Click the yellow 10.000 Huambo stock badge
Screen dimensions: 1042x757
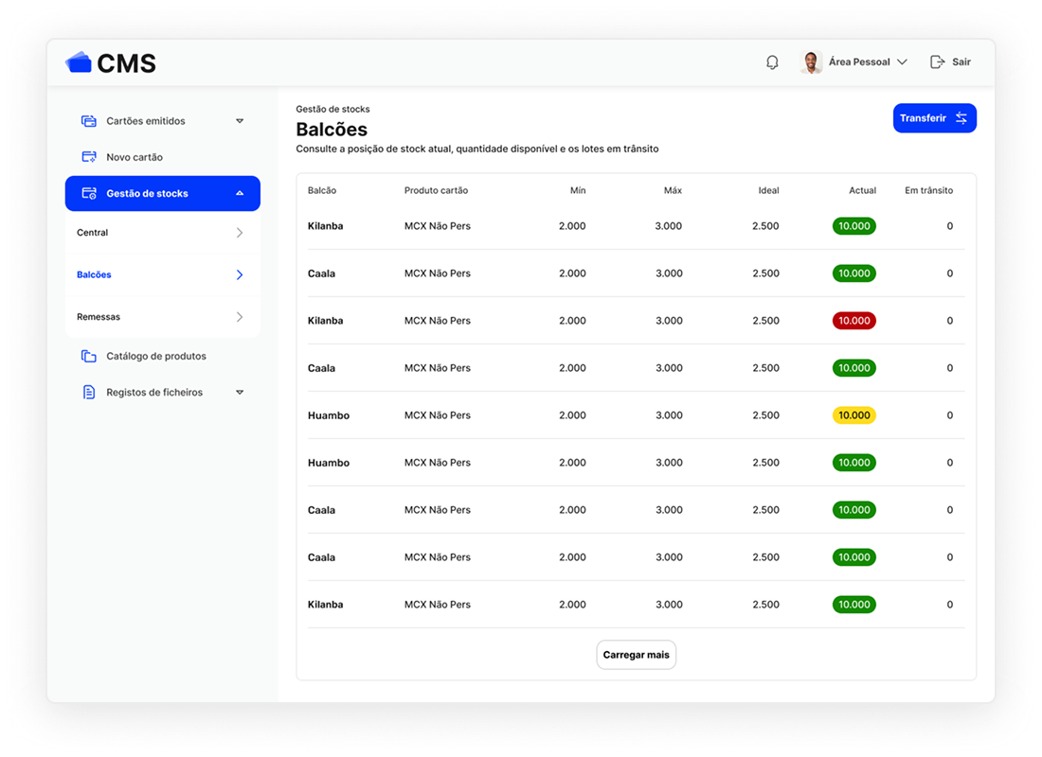click(853, 415)
